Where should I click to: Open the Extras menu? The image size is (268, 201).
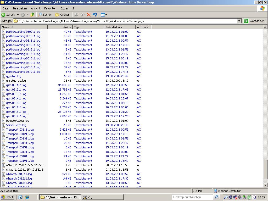(64, 8)
